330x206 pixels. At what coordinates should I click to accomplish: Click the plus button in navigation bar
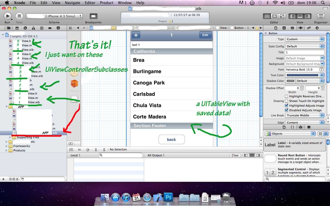(x=136, y=35)
